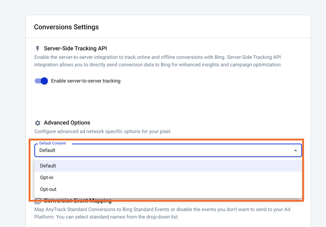Click the Advanced Options heading text

[67, 123]
